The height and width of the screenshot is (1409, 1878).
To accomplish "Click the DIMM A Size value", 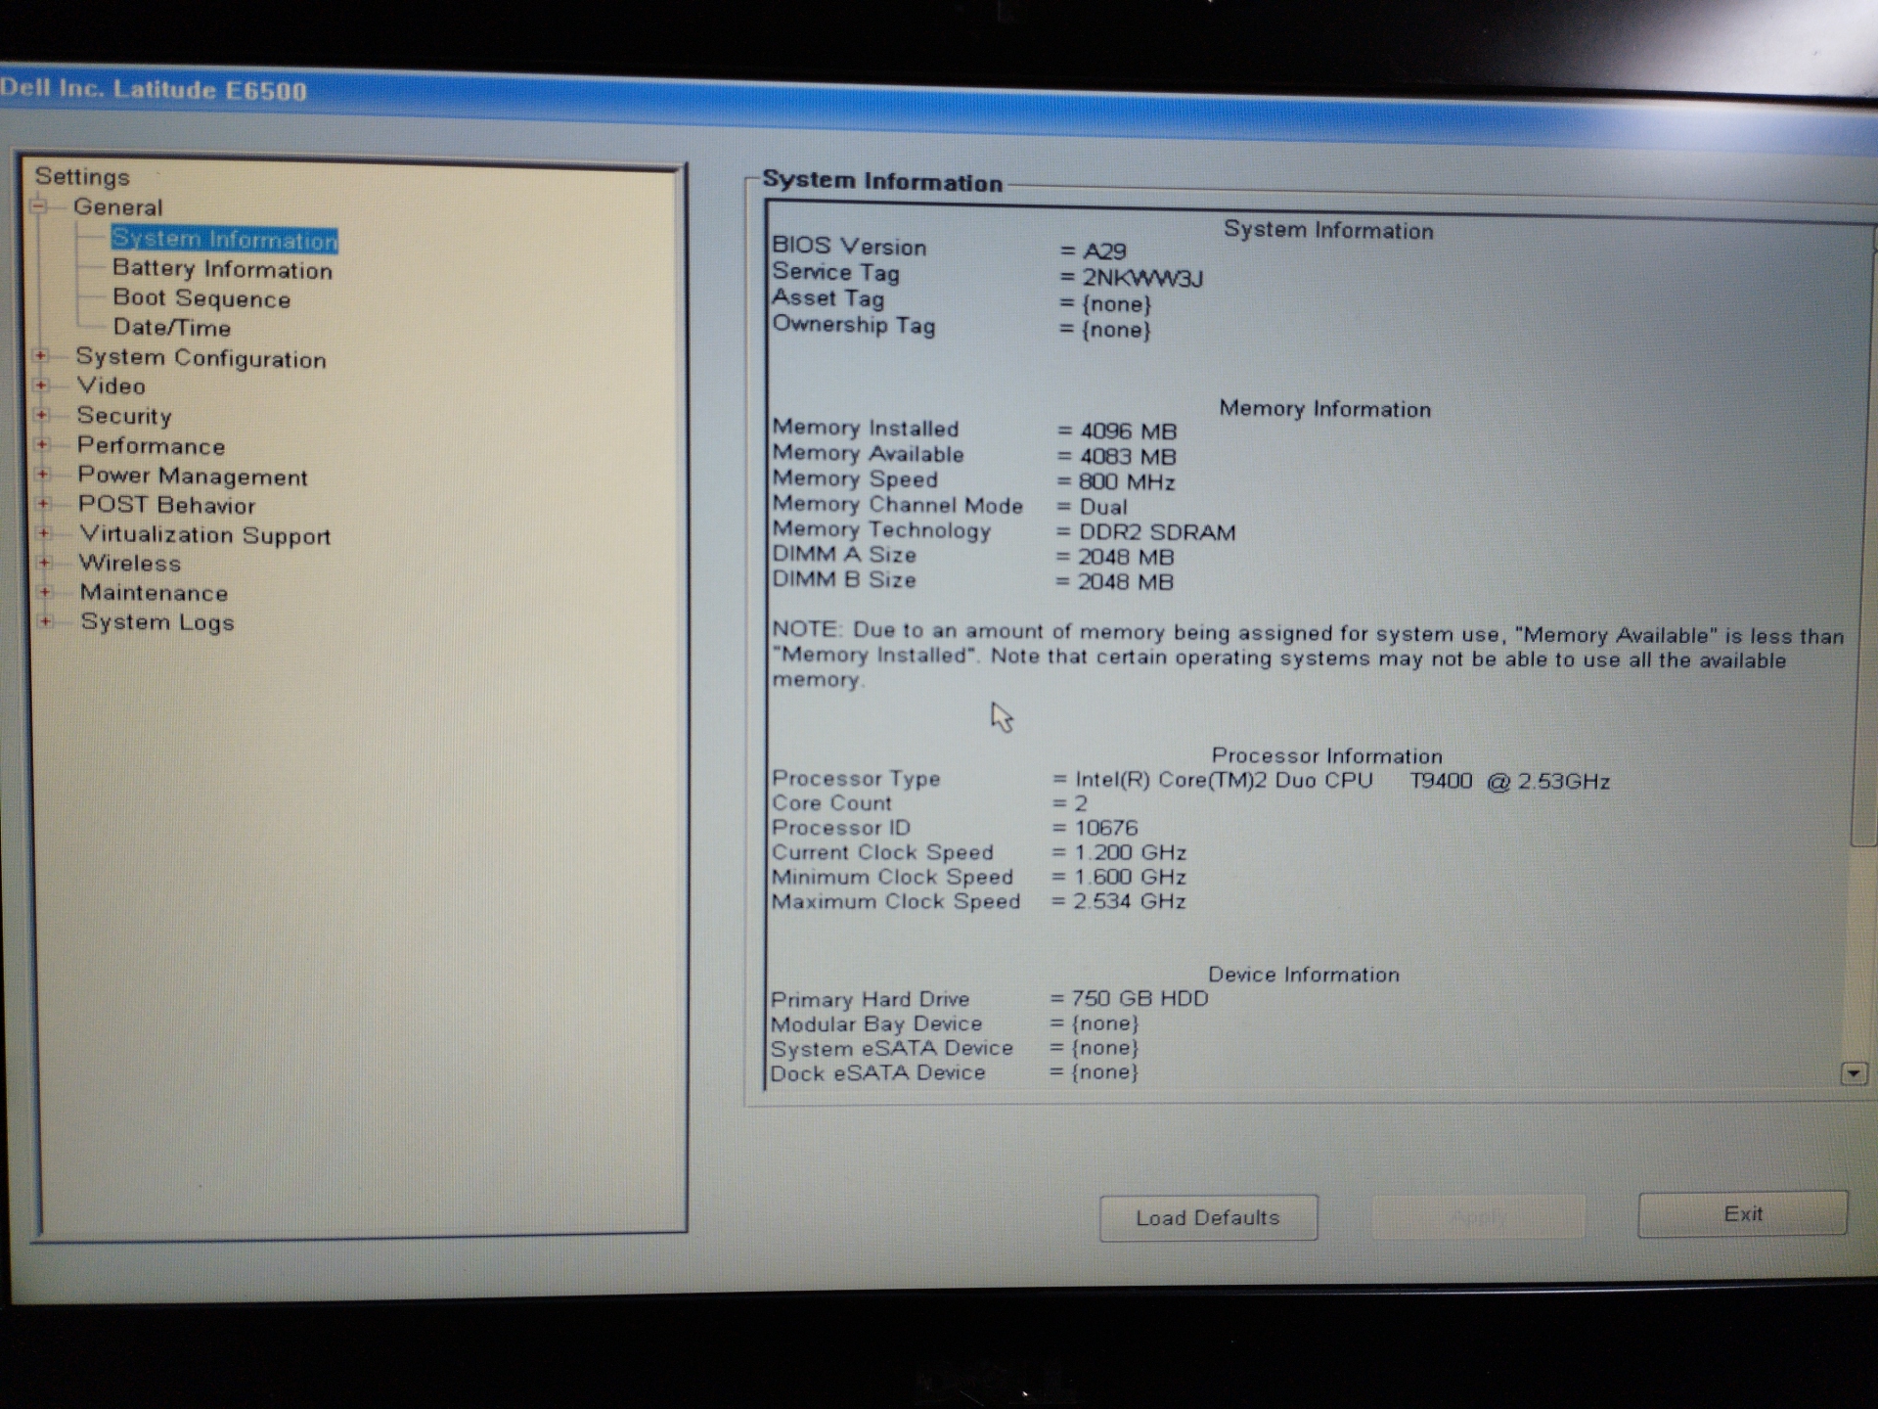I will (x=1125, y=558).
